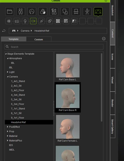The width and height of the screenshot is (124, 161).
Task: Click the Prop shapes subcategory icon
Action: tap(50, 21)
